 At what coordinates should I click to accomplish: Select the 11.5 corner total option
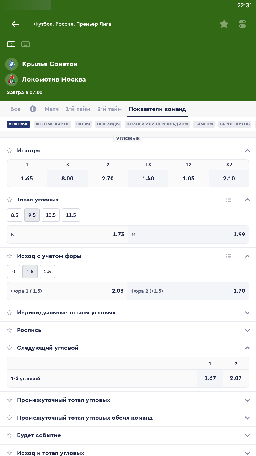[x=71, y=215]
